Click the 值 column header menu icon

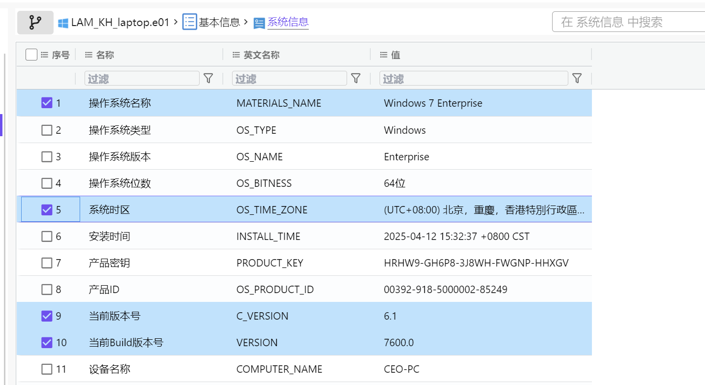coord(384,55)
